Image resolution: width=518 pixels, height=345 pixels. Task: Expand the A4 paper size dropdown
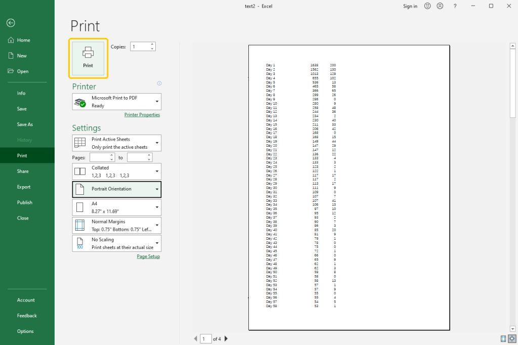click(x=157, y=207)
